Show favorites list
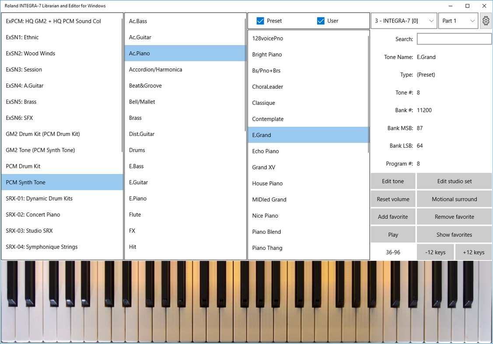 (454, 234)
